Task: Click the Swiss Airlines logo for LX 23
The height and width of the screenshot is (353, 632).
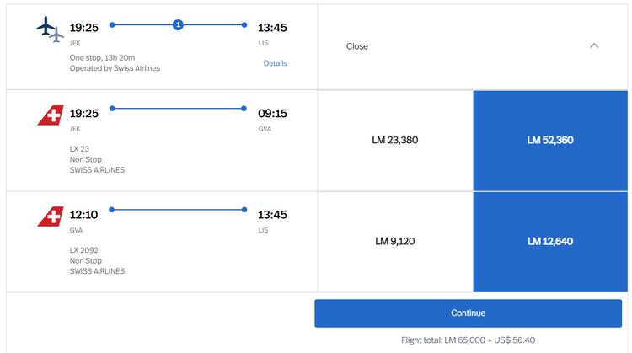Action: 51,115
